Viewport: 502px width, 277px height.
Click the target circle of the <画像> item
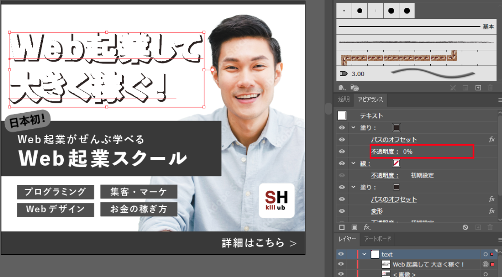point(485,274)
